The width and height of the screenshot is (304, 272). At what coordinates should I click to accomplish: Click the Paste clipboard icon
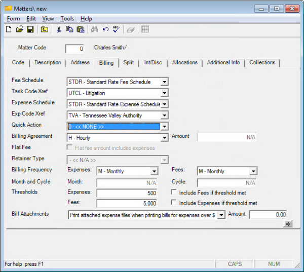tap(80, 29)
